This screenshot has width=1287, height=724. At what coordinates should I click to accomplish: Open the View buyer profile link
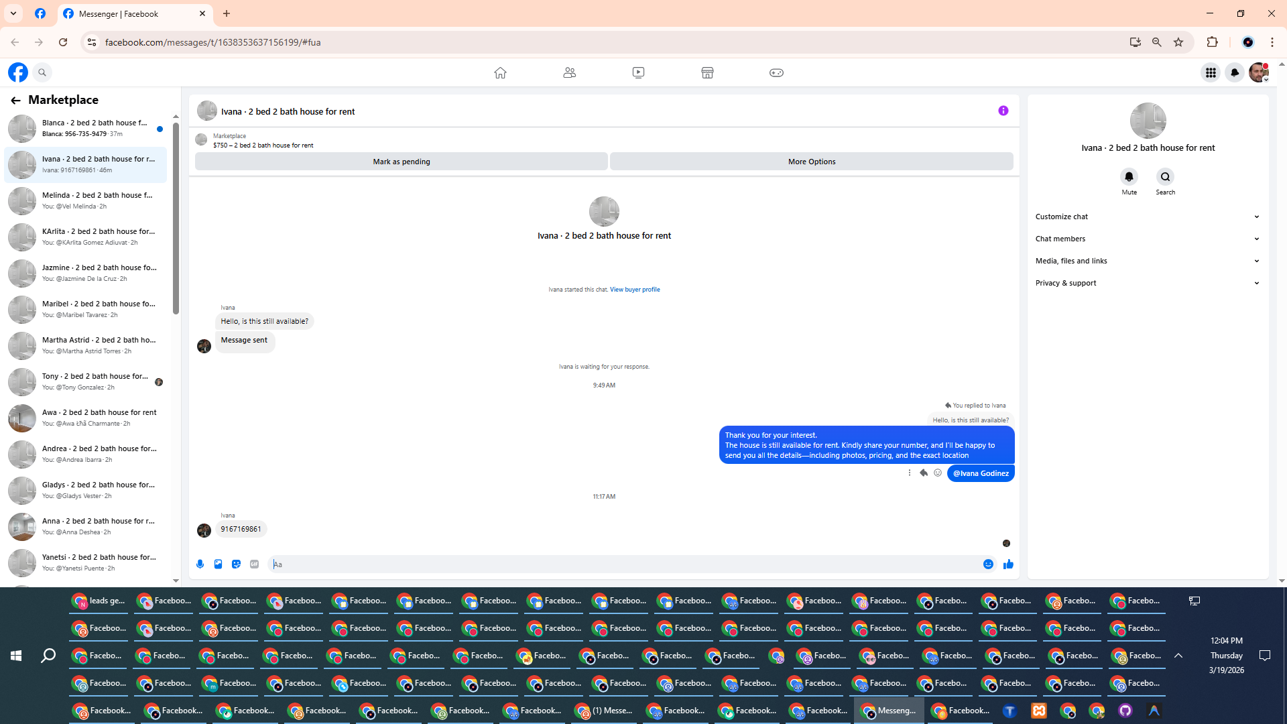pyautogui.click(x=634, y=290)
